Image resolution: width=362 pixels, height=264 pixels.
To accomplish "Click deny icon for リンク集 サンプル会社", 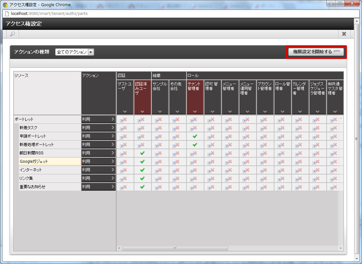I will [159, 179].
